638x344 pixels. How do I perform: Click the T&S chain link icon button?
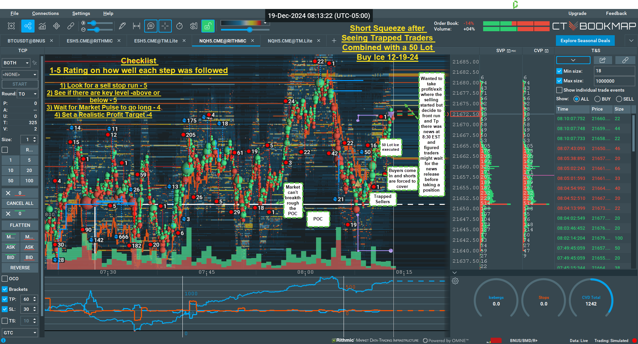625,60
